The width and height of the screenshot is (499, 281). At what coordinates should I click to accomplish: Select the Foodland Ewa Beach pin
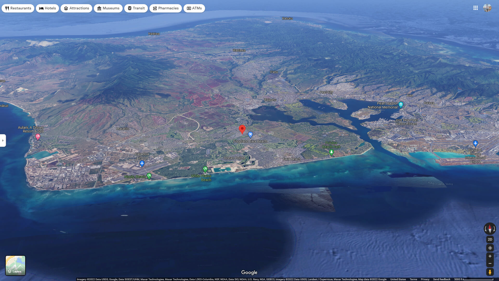(250, 135)
